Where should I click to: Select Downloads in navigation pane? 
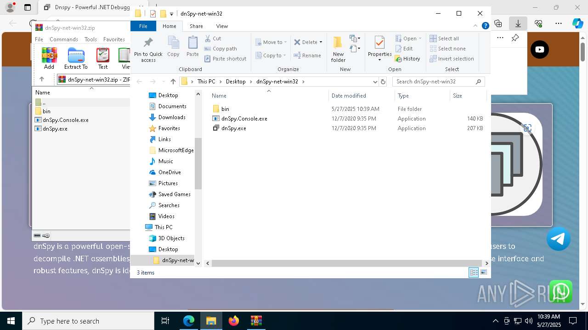(172, 117)
